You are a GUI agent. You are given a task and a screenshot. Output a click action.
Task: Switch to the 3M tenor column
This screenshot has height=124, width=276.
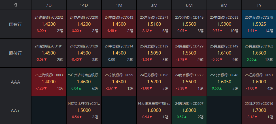click(154, 5)
